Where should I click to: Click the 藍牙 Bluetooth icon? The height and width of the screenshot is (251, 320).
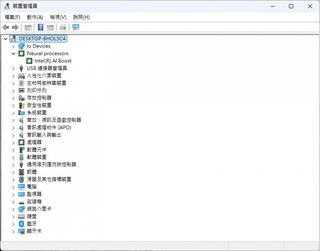point(21,224)
